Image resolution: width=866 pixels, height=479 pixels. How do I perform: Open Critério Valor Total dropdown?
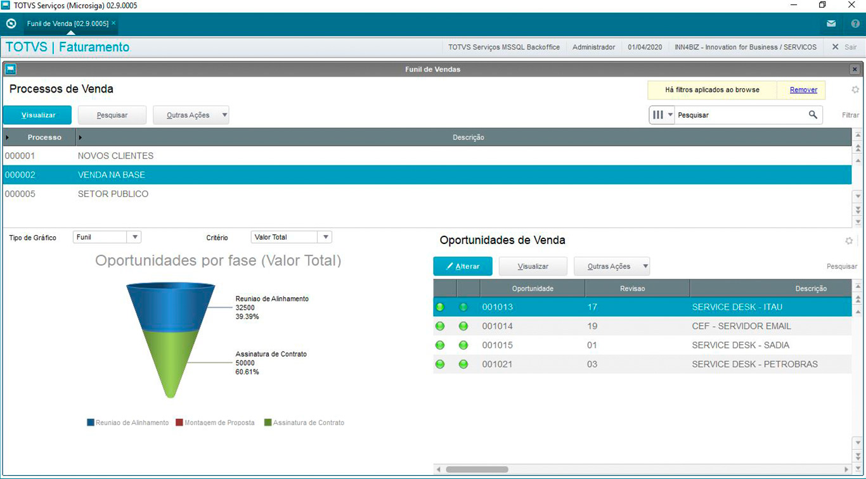(x=292, y=237)
